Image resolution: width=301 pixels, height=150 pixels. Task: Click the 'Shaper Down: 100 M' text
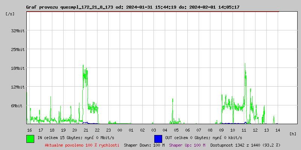tap(144, 145)
